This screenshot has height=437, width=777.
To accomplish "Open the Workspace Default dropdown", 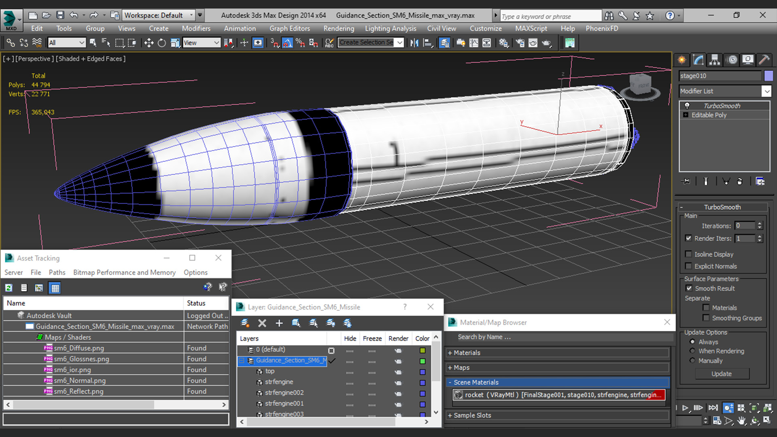I will point(159,15).
